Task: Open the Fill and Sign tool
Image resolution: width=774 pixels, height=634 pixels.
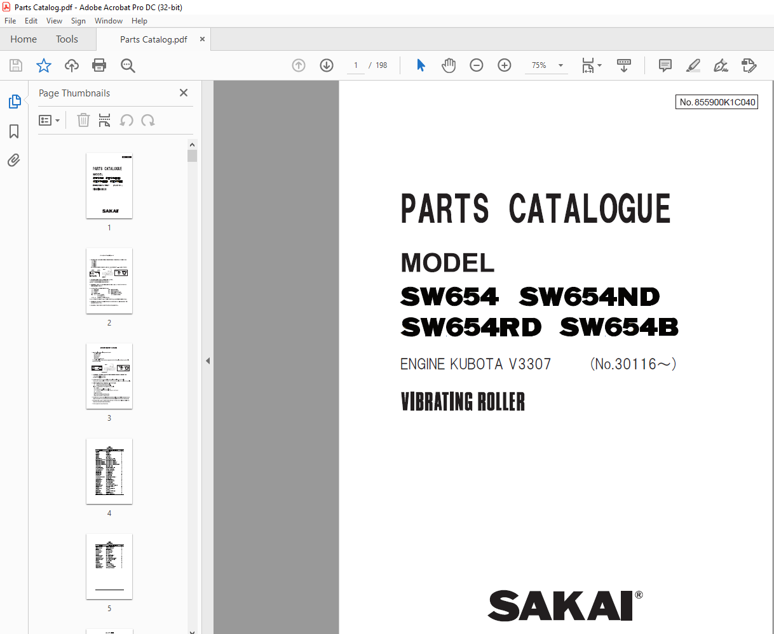Action: [721, 65]
